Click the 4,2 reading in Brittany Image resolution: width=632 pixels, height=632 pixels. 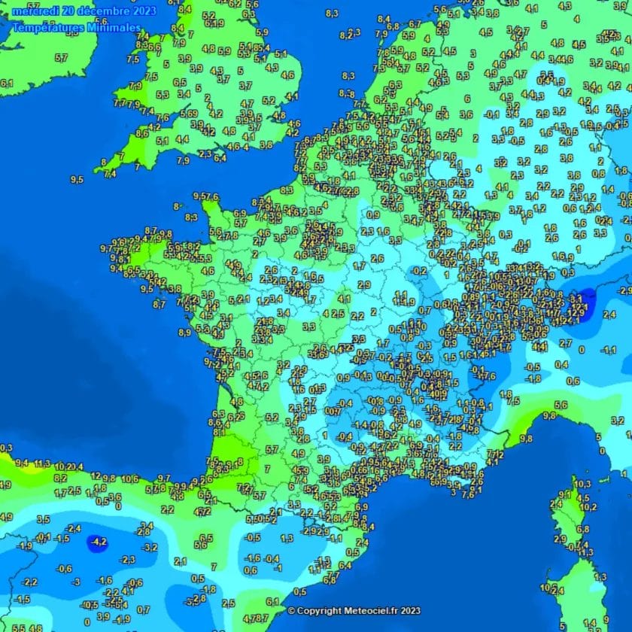pyautogui.click(x=160, y=281)
